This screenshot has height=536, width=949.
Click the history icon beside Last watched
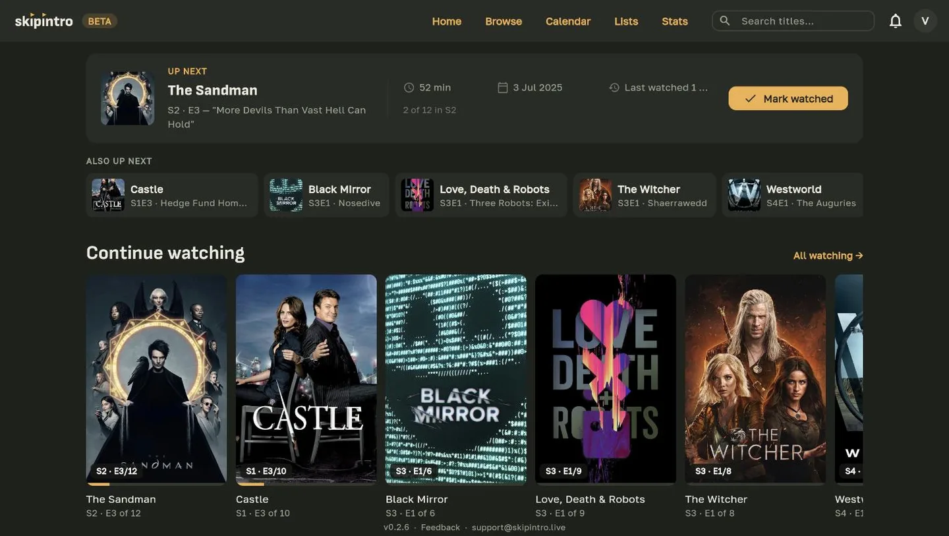coord(614,87)
